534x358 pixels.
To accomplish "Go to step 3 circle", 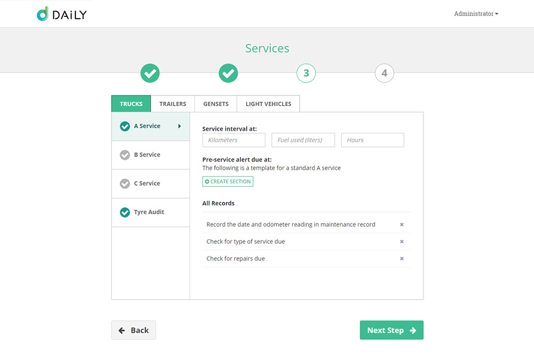I will coord(306,73).
